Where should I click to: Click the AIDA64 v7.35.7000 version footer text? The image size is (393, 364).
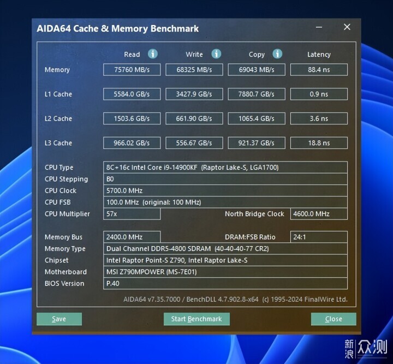235,300
